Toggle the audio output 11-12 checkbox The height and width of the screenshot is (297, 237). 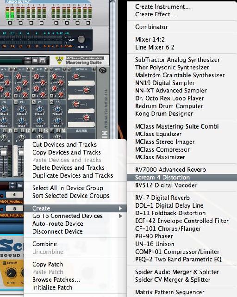point(67,23)
